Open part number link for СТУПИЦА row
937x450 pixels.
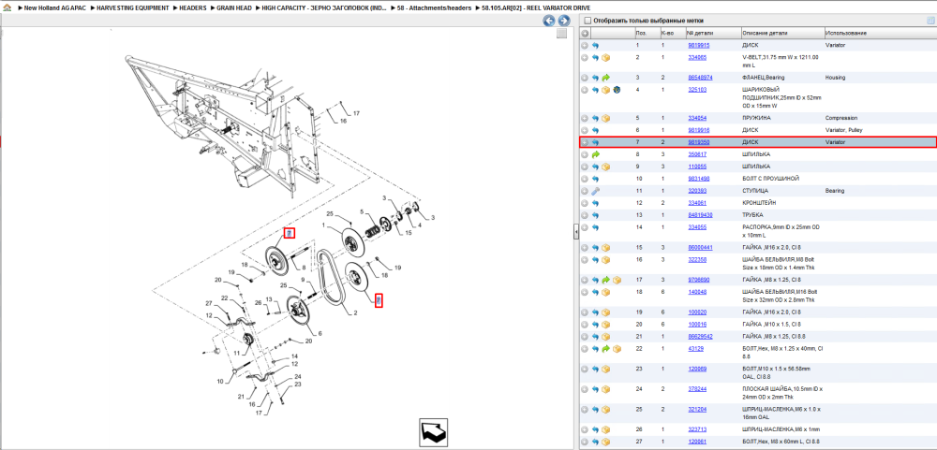697,191
